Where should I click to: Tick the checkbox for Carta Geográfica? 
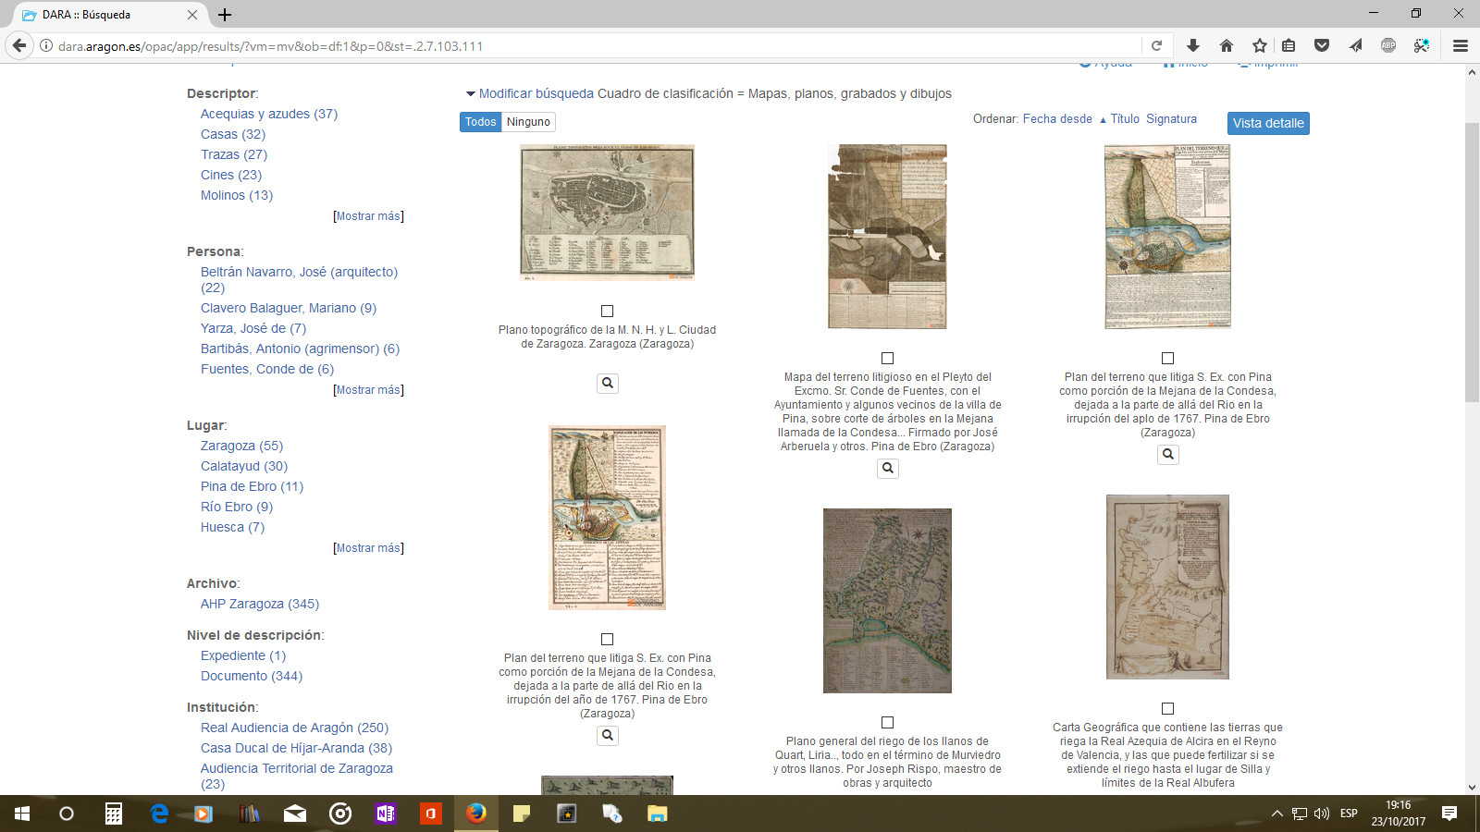1168,709
